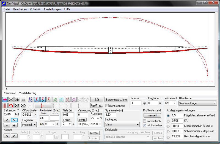Click the XC toolbar icon
Screen dimensions: 220x144
pyautogui.click(x=11, y=100)
